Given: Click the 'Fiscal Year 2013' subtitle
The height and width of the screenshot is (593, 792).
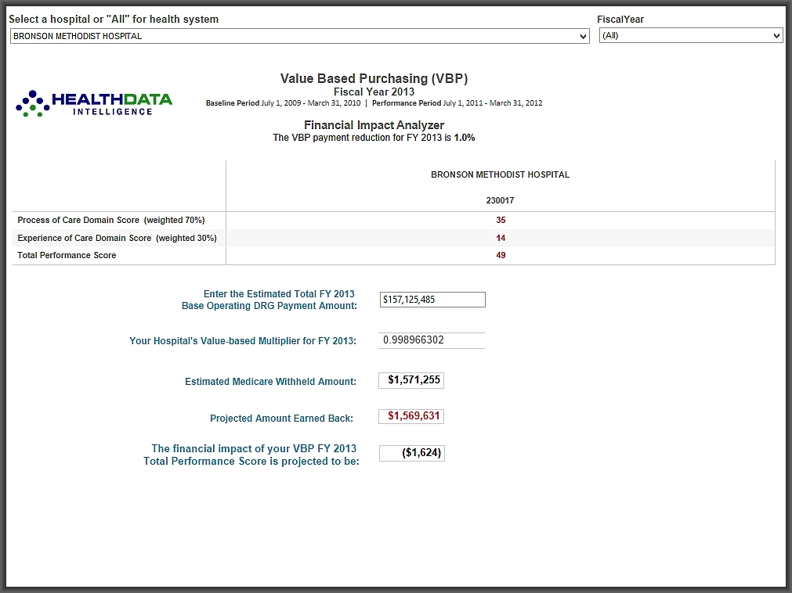Looking at the screenshot, I should 374,92.
